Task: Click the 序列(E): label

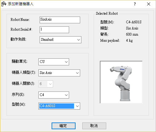Action: [x=18, y=95]
